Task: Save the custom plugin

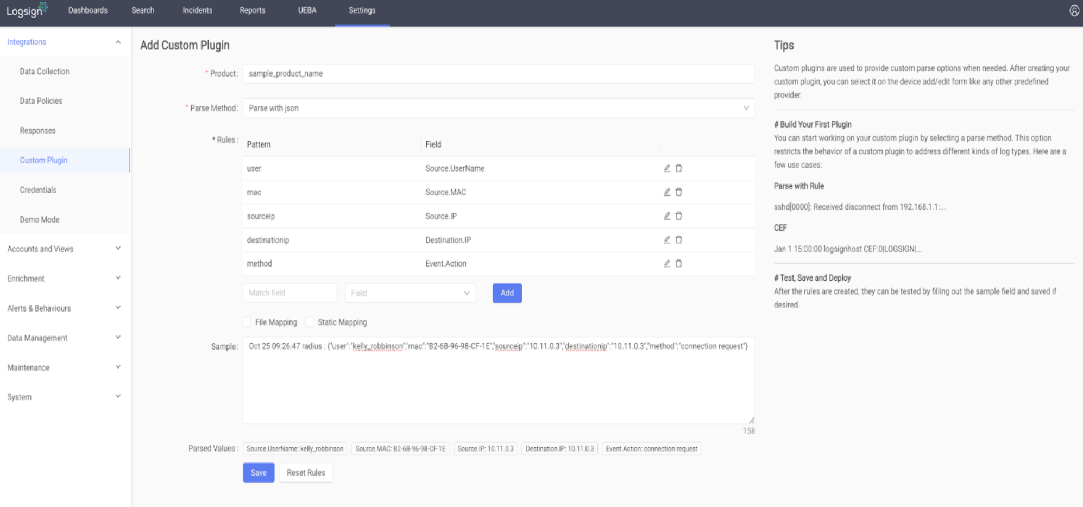Action: pos(259,473)
